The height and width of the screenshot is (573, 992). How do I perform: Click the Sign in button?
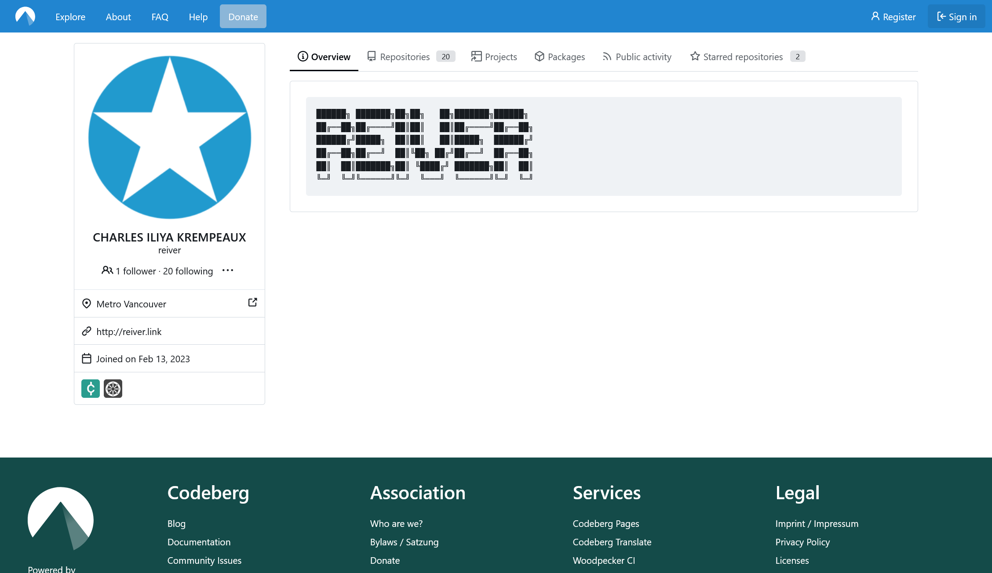point(956,17)
